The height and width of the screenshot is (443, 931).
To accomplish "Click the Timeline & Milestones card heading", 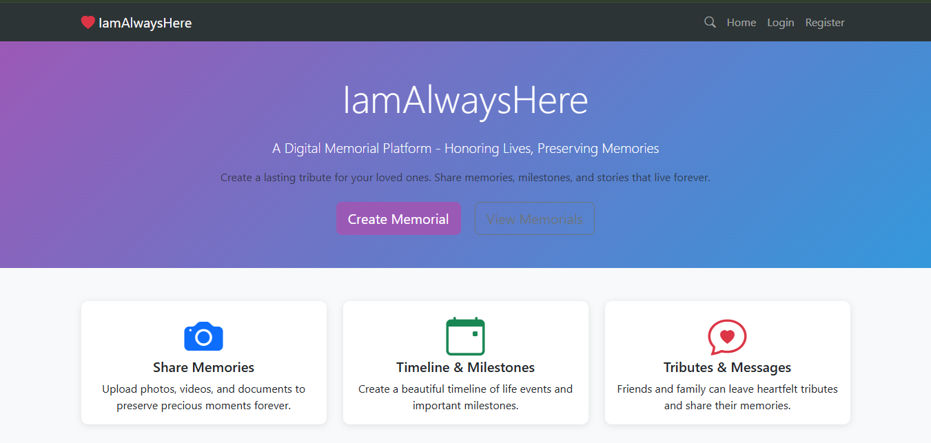I will [465, 367].
